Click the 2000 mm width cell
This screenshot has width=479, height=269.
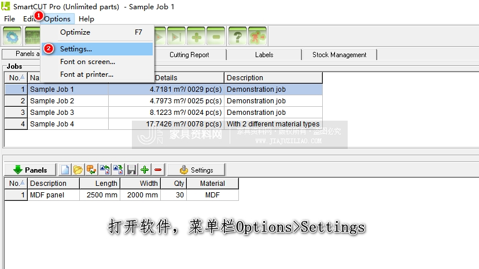click(x=141, y=195)
